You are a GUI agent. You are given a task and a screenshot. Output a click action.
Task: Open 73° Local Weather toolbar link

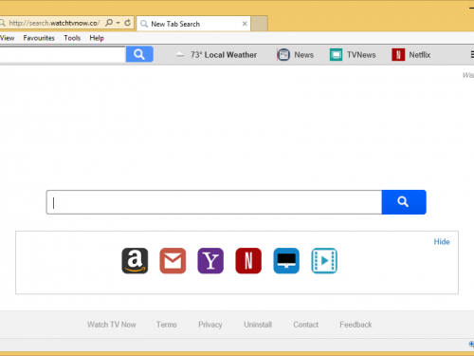click(224, 55)
